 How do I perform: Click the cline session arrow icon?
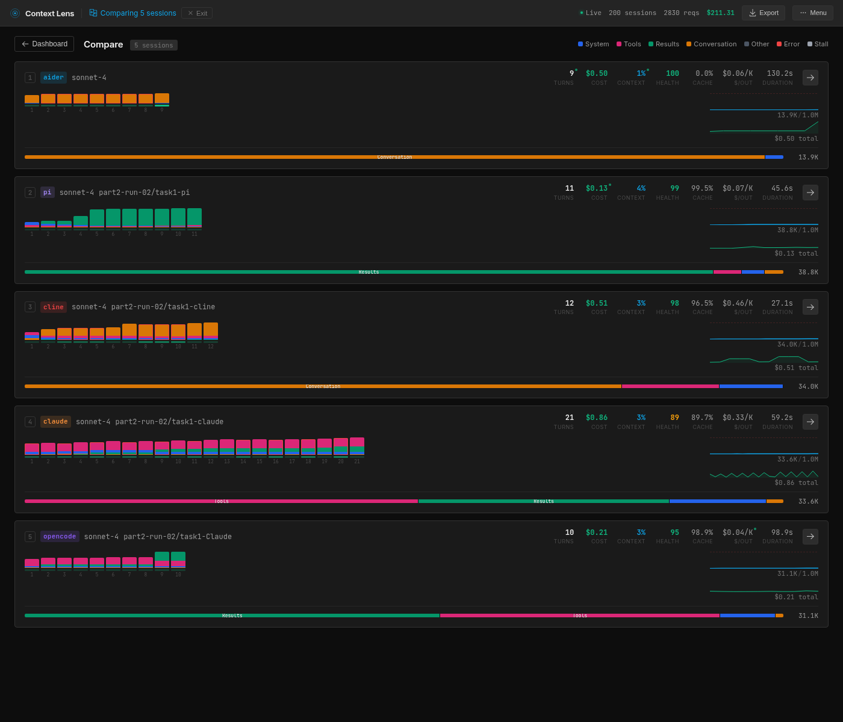(810, 307)
